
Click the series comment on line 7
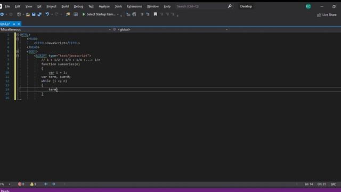(x=71, y=60)
